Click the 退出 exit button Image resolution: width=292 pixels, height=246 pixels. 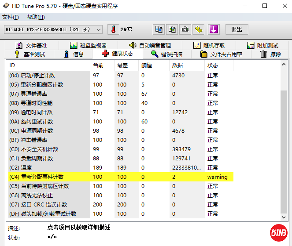(237, 29)
